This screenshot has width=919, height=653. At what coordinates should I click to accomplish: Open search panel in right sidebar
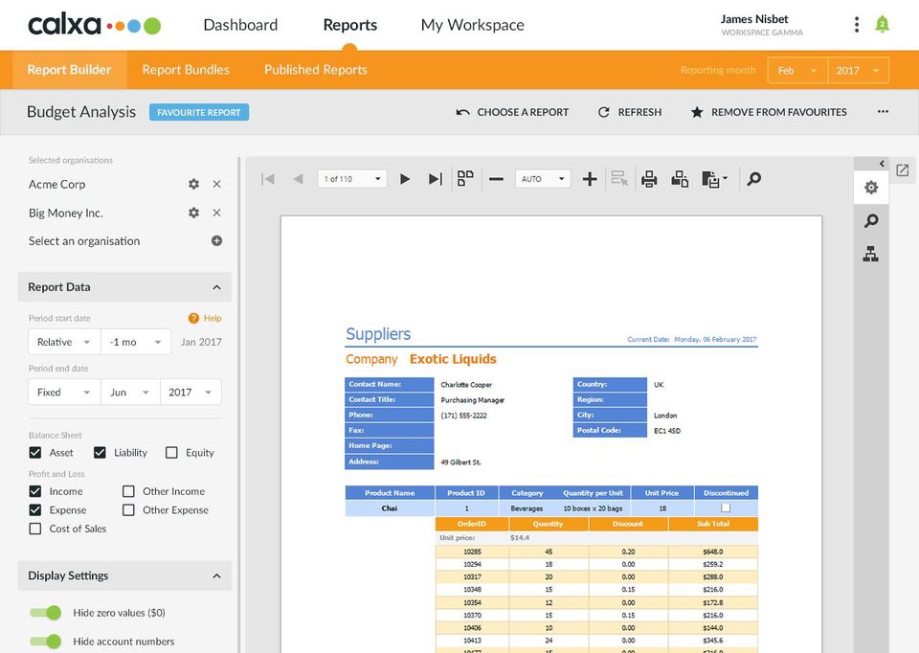871,221
